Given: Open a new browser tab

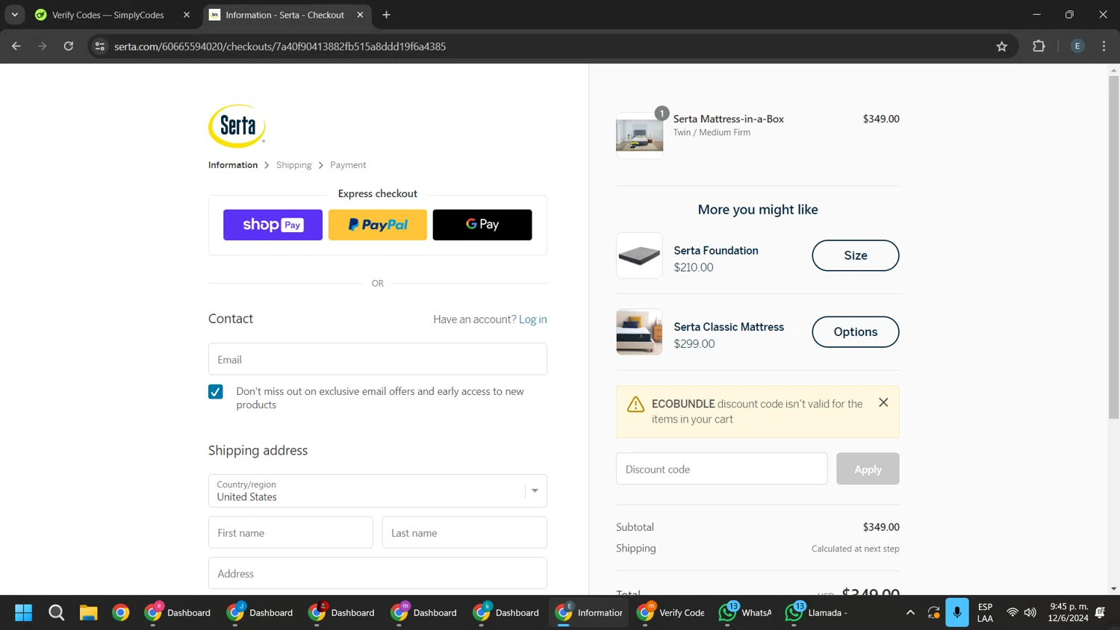Looking at the screenshot, I should tap(386, 15).
